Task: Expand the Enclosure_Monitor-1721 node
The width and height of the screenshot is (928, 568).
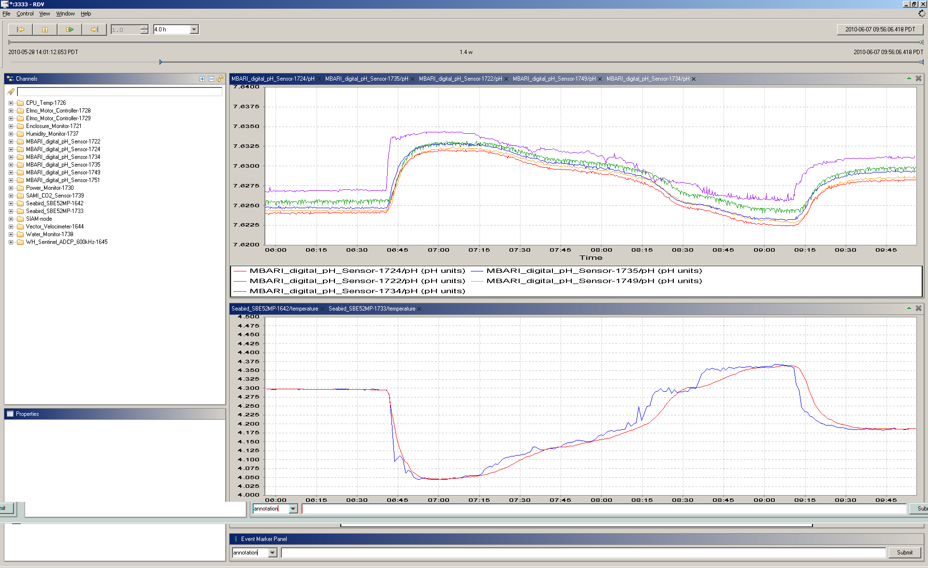Action: (11, 126)
